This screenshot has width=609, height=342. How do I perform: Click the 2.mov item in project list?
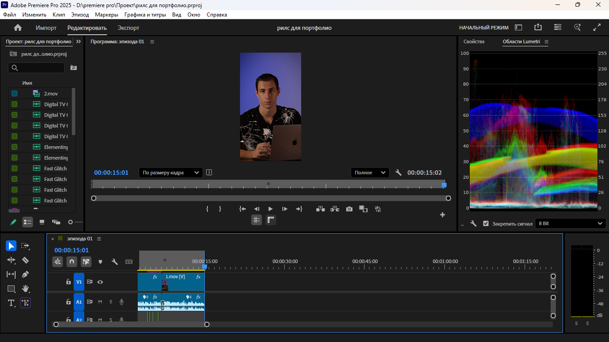pos(51,94)
